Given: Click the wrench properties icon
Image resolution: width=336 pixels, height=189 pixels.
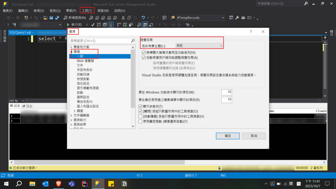Looking at the screenshot, I should click(x=237, y=18).
